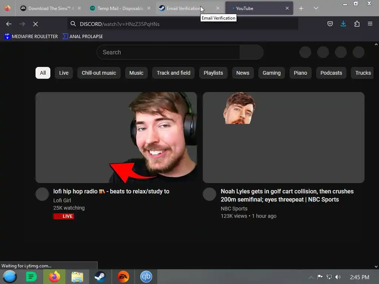Image resolution: width=379 pixels, height=284 pixels.
Task: Open the extensions puzzle icon
Action: pyautogui.click(x=357, y=24)
